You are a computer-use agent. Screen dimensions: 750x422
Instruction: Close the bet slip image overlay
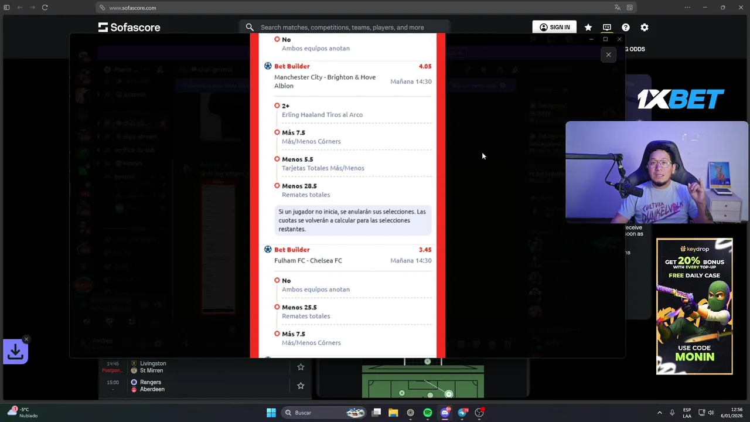[608, 55]
